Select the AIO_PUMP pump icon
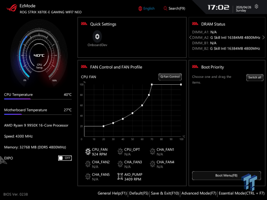267x200 pixels. pos(120,176)
